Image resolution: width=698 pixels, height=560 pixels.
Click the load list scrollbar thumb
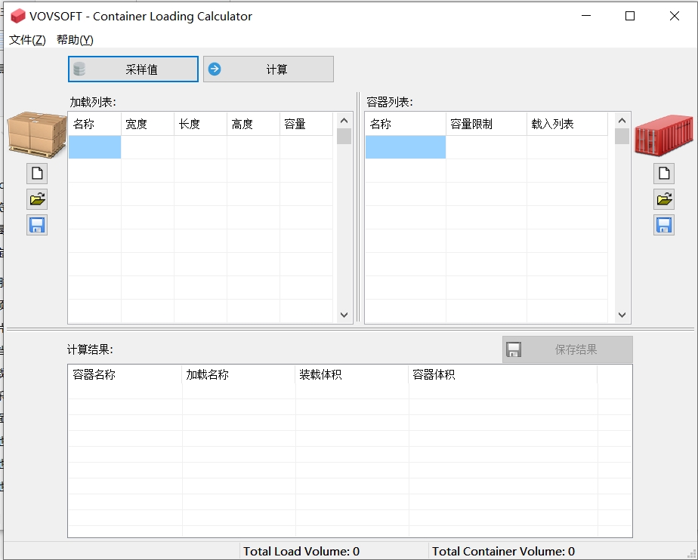(344, 136)
